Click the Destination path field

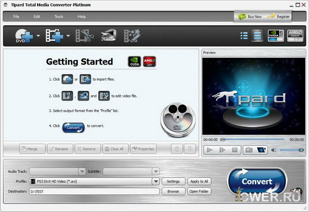pos(94,192)
